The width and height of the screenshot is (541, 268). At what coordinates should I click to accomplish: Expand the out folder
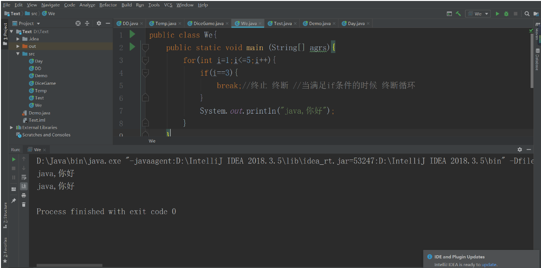pyautogui.click(x=18, y=46)
